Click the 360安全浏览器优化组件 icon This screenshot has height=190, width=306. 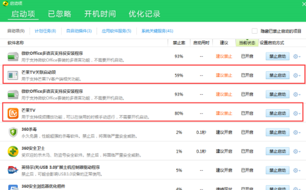point(13,187)
